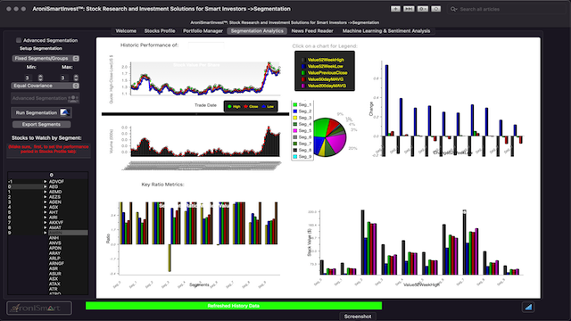The width and height of the screenshot is (571, 321).
Task: Select stock ASUR in list
Action: [55, 274]
